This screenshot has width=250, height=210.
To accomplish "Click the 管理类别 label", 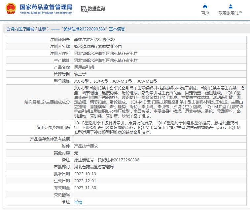I will [62, 74].
